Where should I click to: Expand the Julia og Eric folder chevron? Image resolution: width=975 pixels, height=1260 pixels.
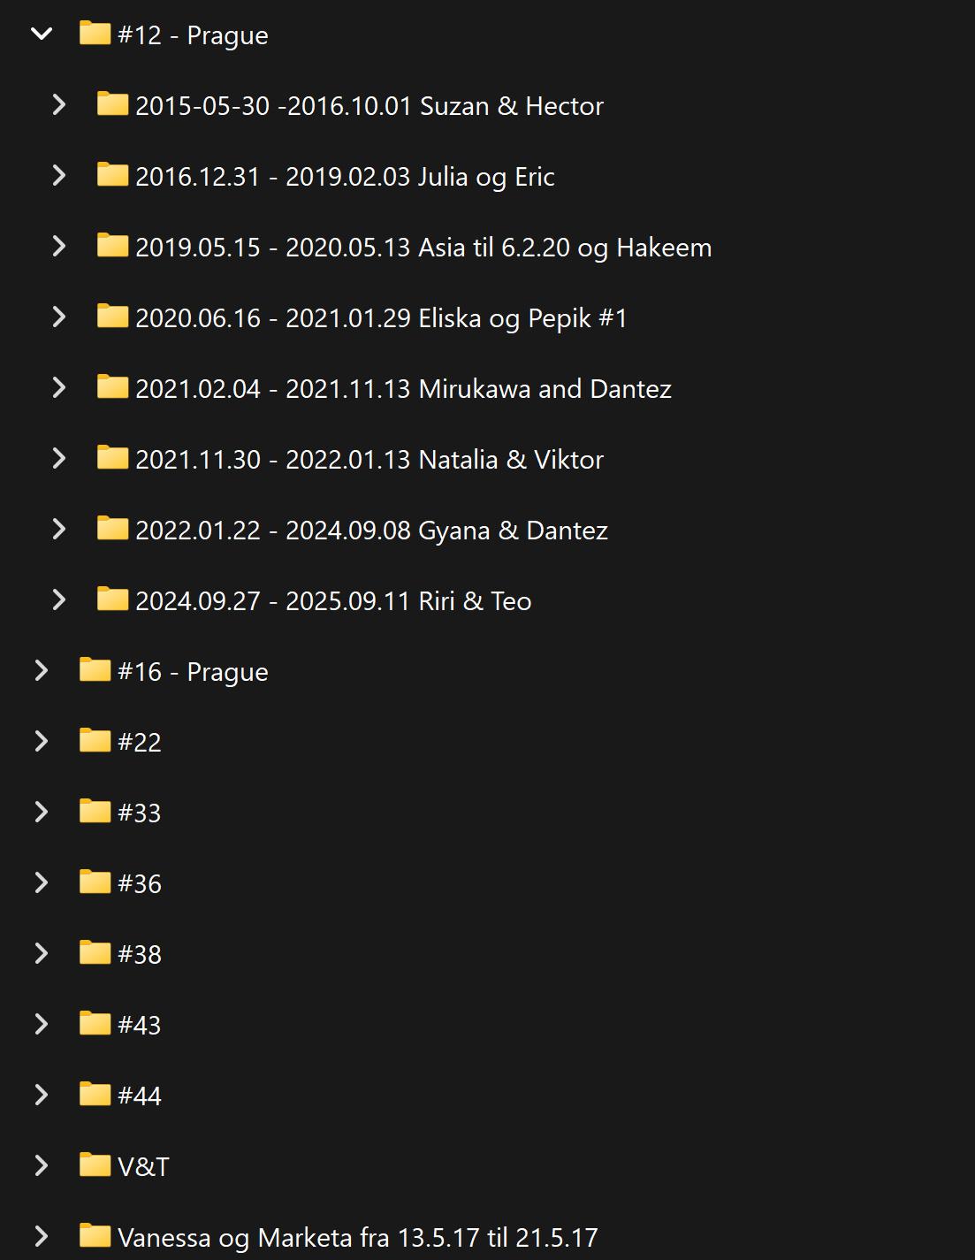point(59,176)
